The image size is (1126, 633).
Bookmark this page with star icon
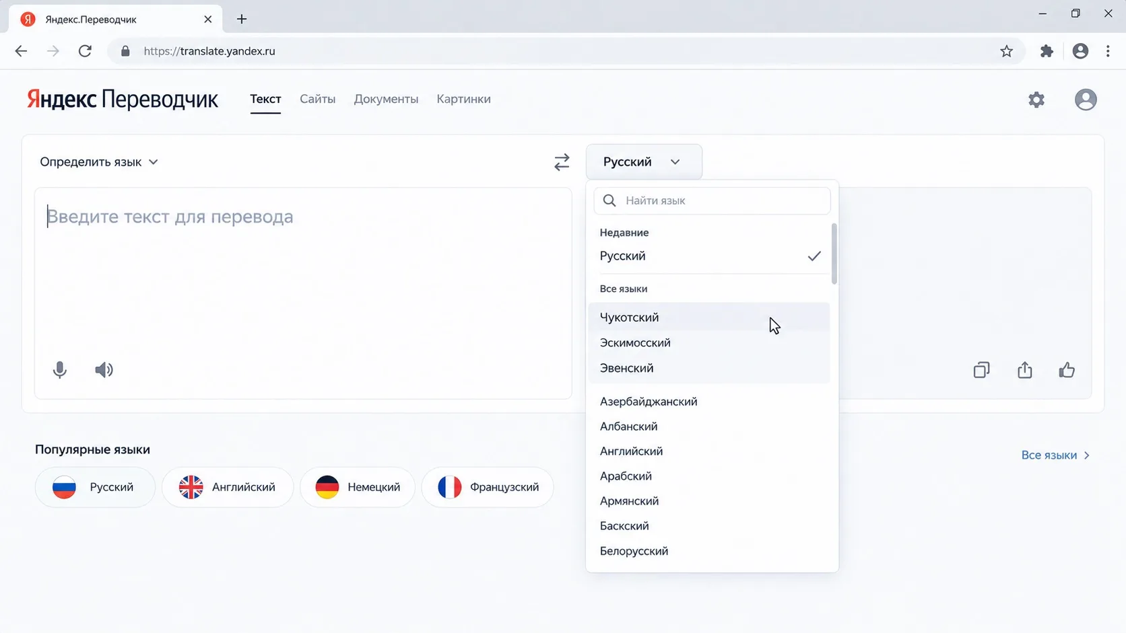coord(1006,51)
